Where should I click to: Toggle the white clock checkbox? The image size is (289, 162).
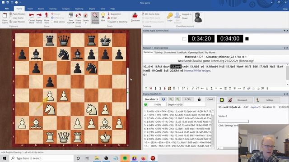pyautogui.click(x=184, y=39)
